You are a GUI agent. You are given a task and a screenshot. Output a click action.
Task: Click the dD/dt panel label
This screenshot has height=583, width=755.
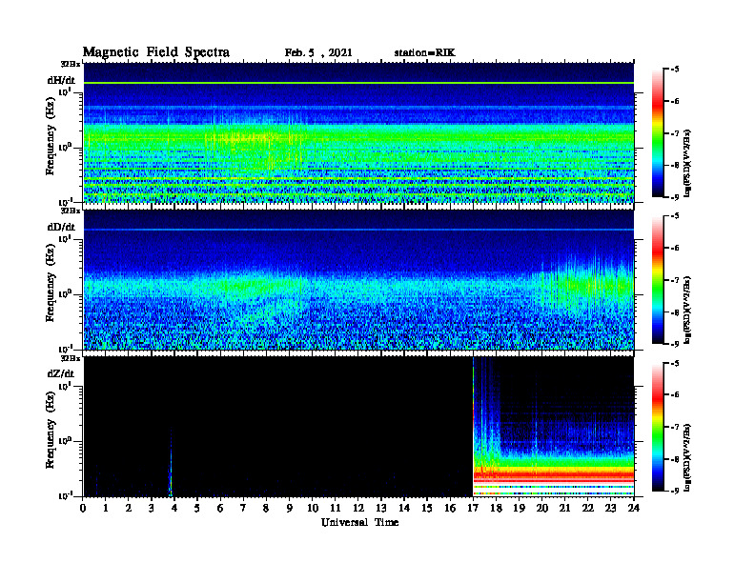click(x=61, y=227)
